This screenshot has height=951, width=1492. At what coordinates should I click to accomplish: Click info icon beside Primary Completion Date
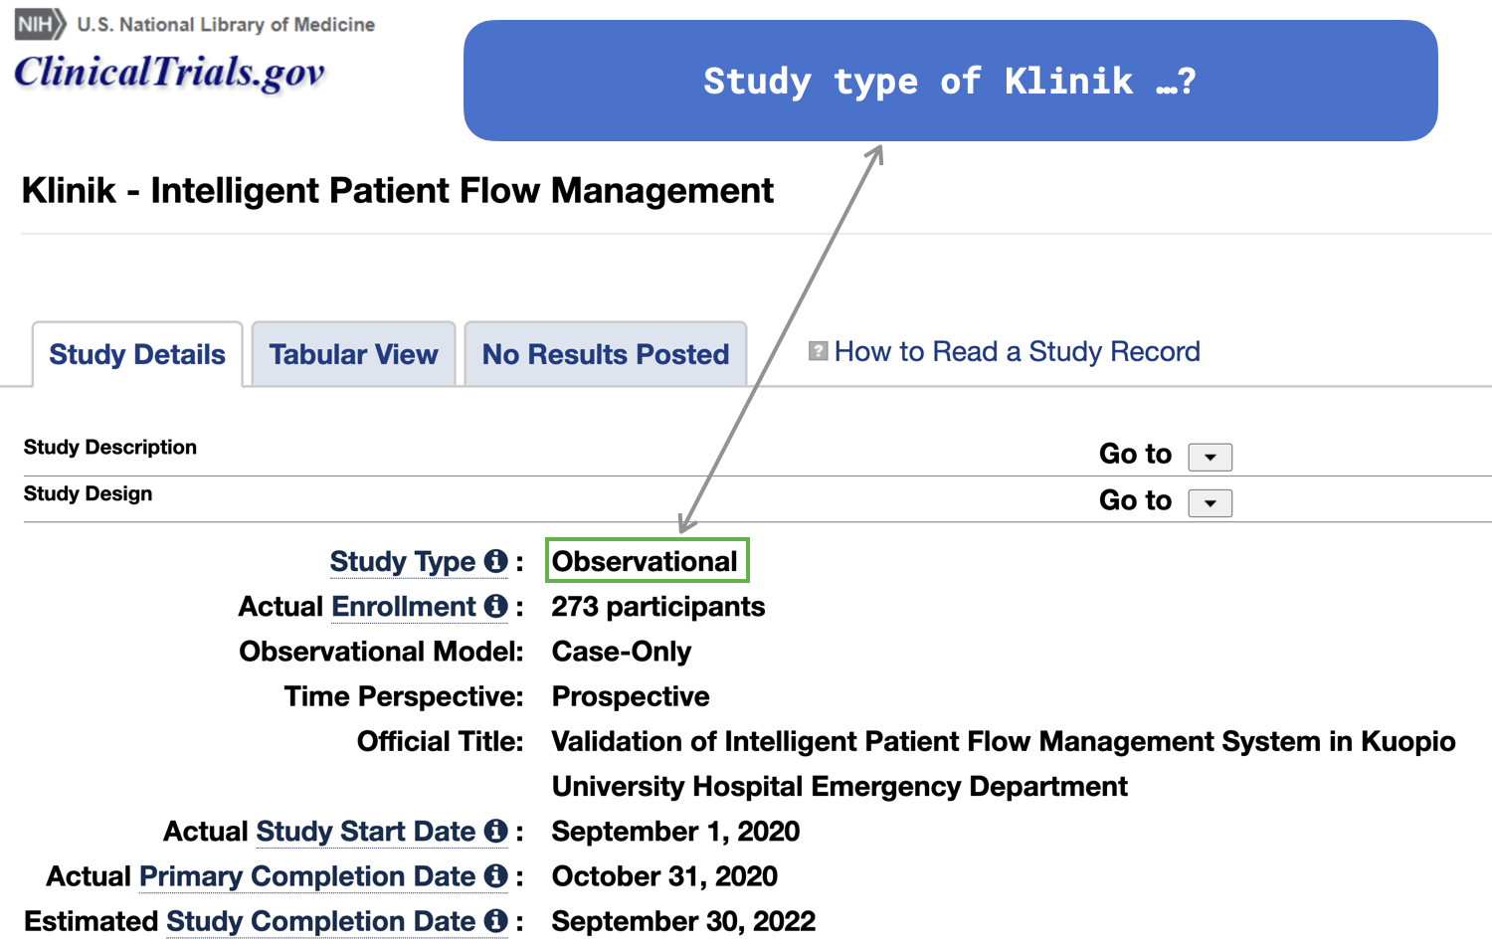(x=495, y=875)
